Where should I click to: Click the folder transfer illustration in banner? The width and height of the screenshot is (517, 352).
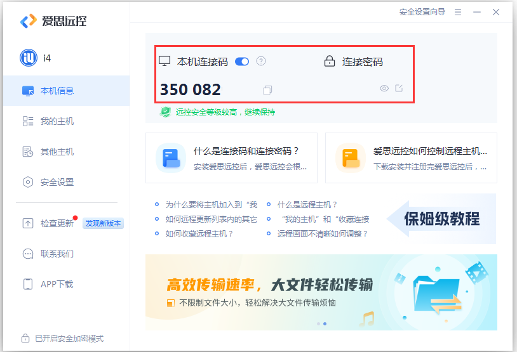tap(437, 295)
